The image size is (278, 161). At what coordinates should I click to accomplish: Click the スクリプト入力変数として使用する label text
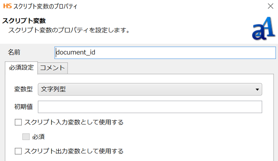(x=73, y=122)
